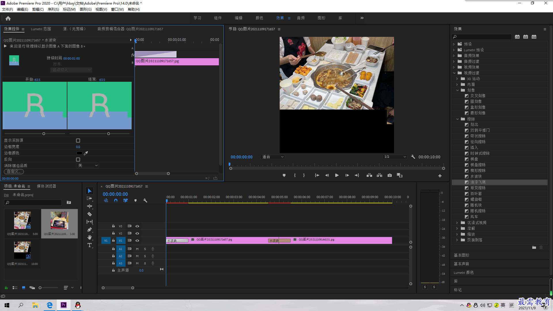Select the Slip tool
This screenshot has height=311, width=553.
(90, 222)
